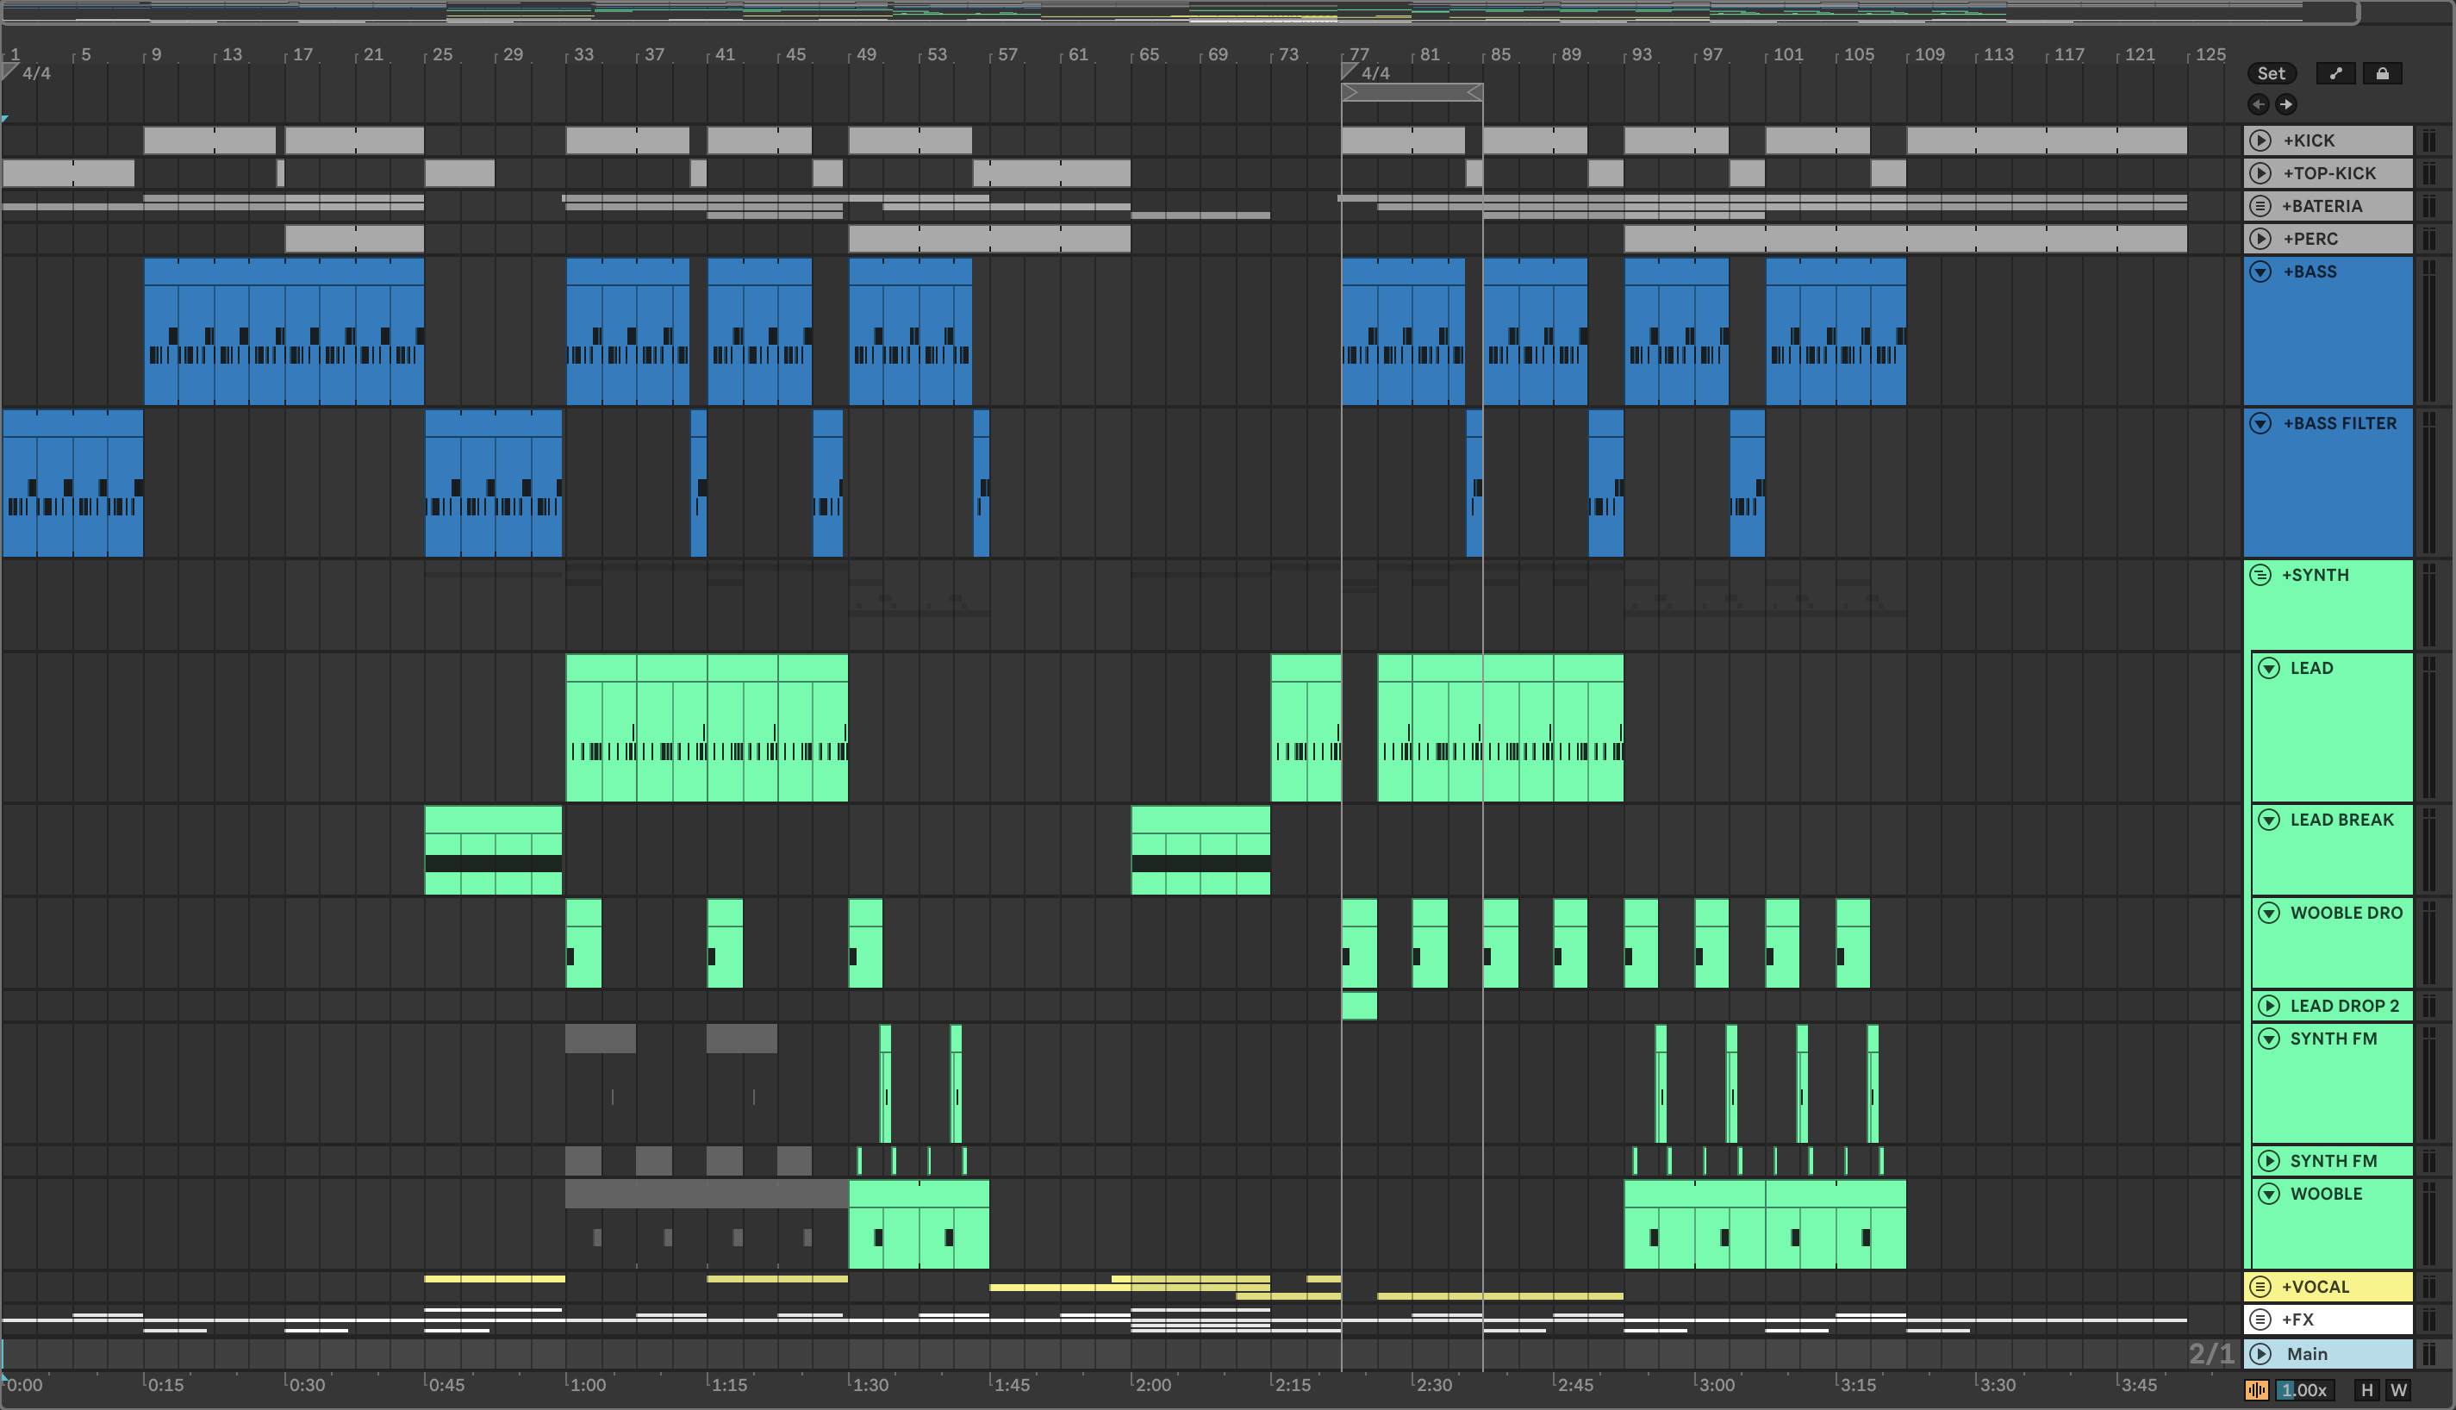Collapse the +BASS track
This screenshot has height=1410, width=2456.
tap(2260, 272)
